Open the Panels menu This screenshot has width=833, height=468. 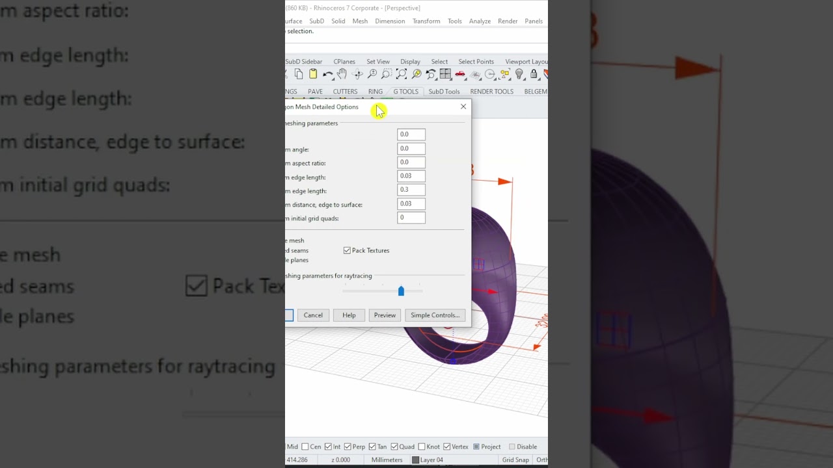534,21
